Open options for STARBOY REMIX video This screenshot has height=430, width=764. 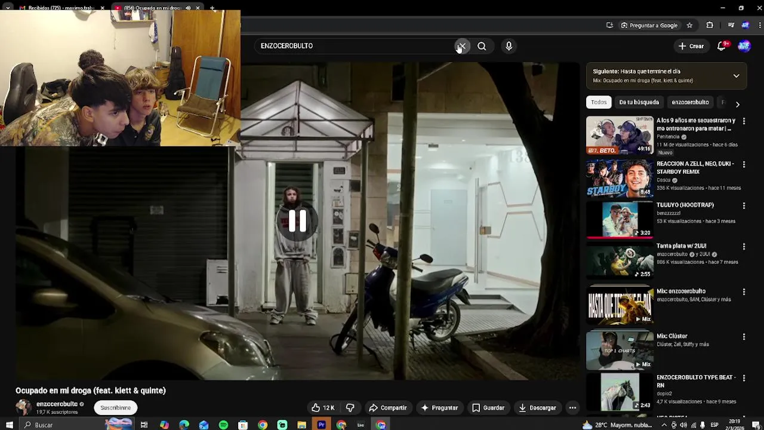click(x=744, y=164)
